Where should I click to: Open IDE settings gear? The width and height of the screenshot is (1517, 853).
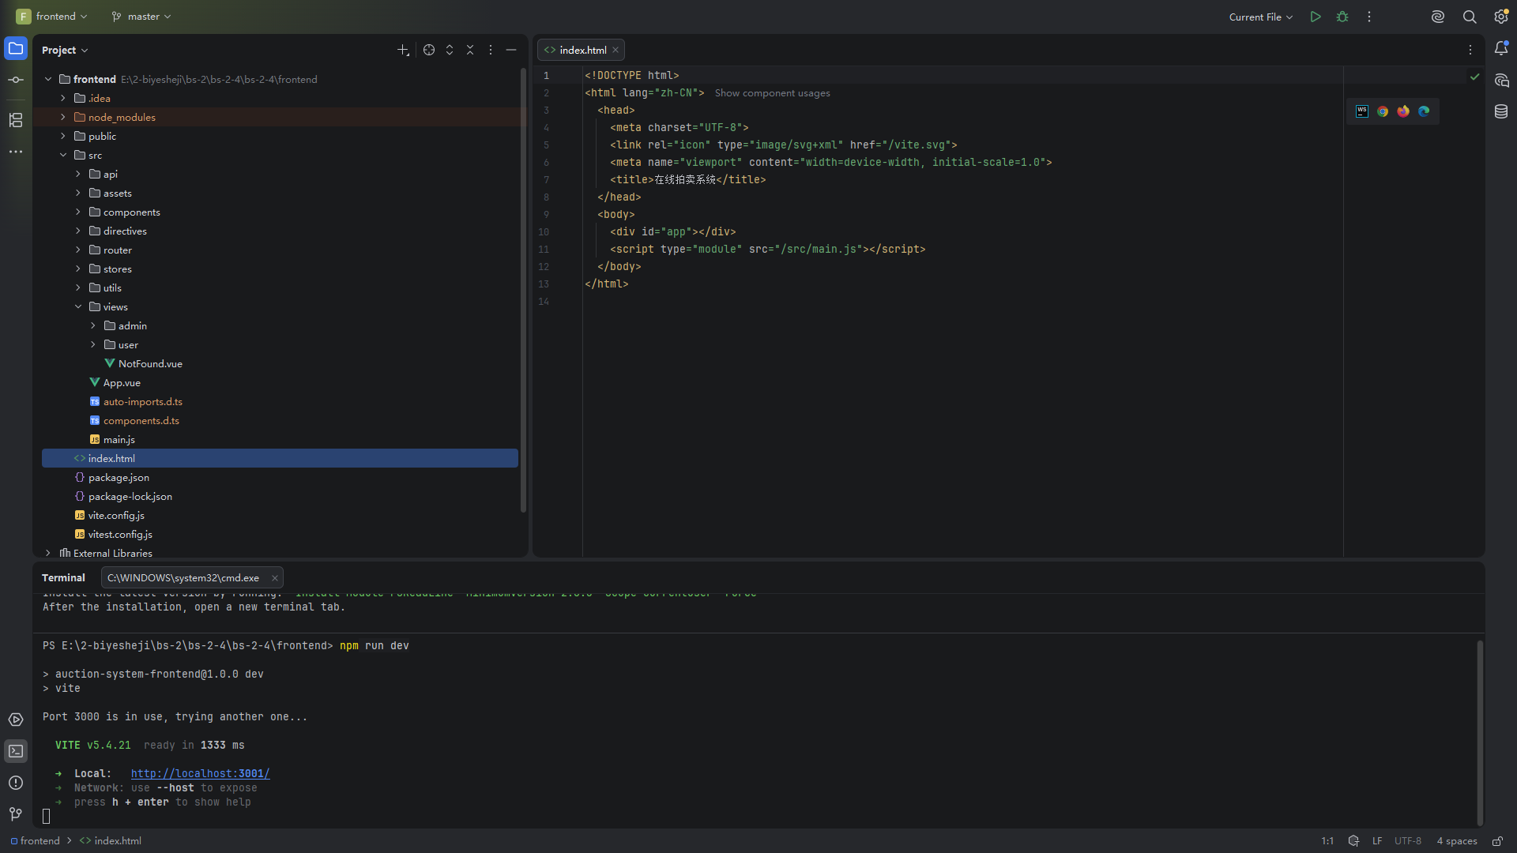pos(1501,17)
